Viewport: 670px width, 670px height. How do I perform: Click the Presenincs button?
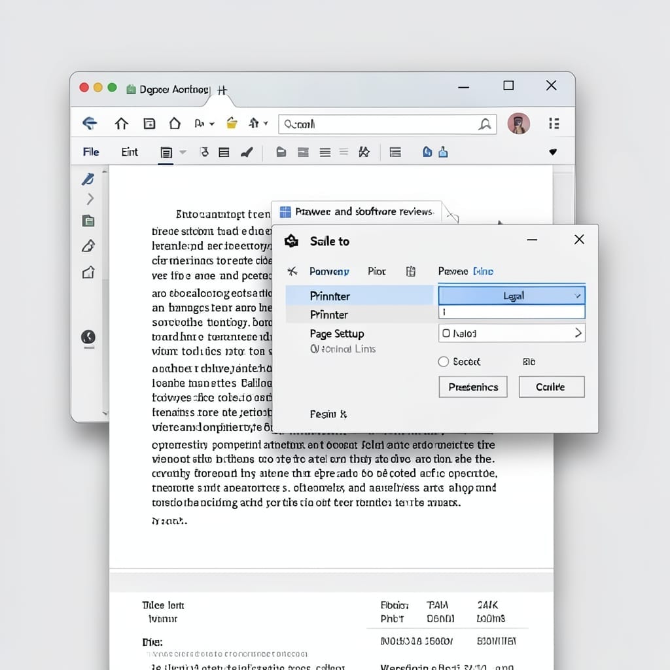point(473,387)
